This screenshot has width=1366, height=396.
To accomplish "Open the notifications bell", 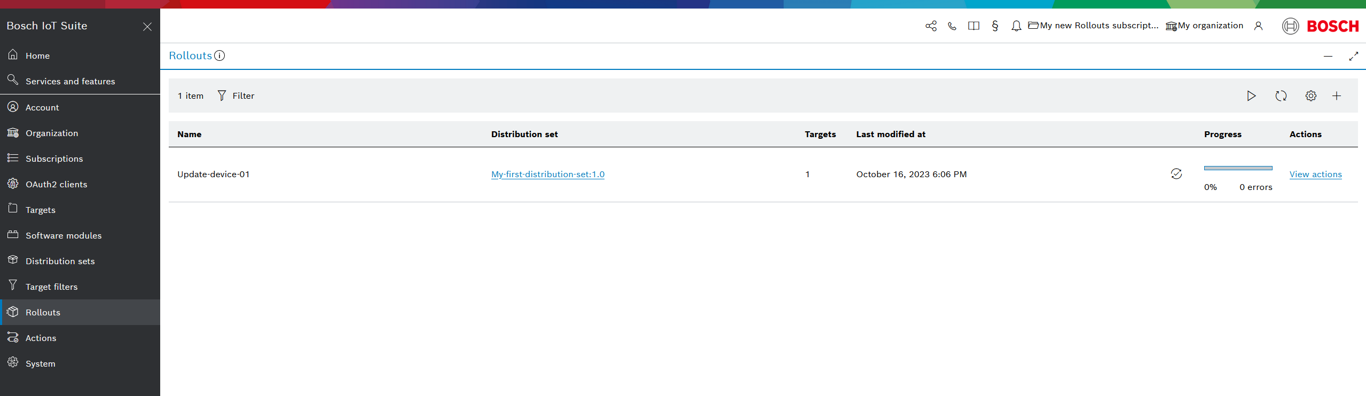I will click(1016, 26).
